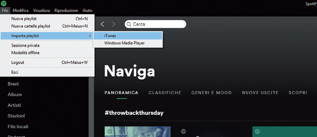Expand the Importa playlist submenu arrow
317x137 pixels.
[90, 36]
